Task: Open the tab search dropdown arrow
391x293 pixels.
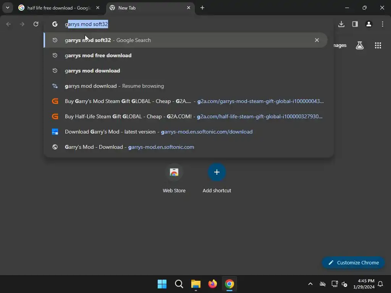Action: 8,8
